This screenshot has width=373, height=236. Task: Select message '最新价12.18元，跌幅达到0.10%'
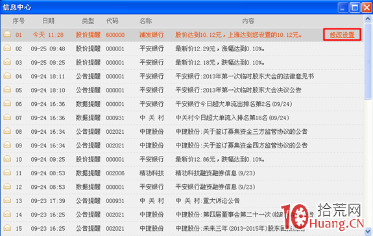click(x=220, y=63)
